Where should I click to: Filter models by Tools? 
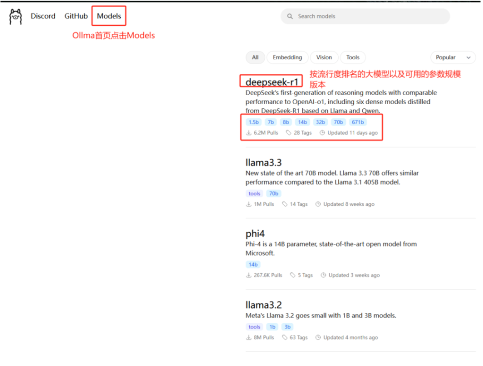pyautogui.click(x=353, y=57)
